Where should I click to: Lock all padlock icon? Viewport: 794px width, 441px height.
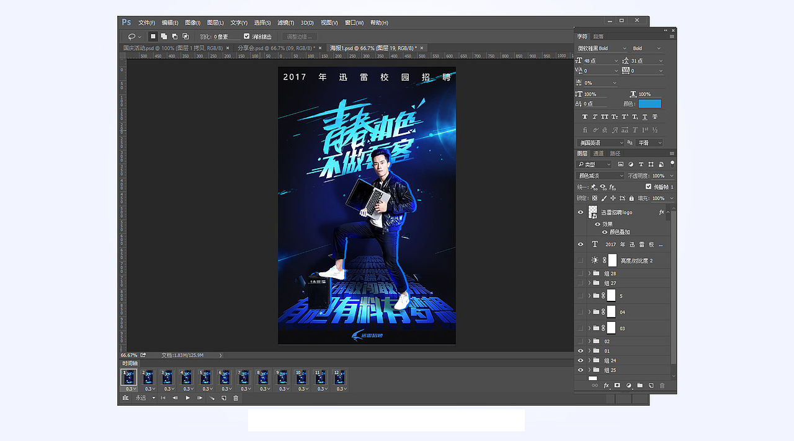click(631, 198)
